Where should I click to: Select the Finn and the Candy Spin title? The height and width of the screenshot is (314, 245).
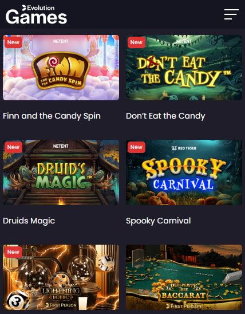(52, 116)
